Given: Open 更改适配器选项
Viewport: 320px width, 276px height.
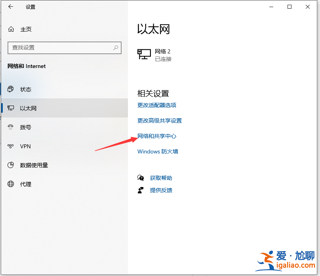Looking at the screenshot, I should (x=157, y=105).
